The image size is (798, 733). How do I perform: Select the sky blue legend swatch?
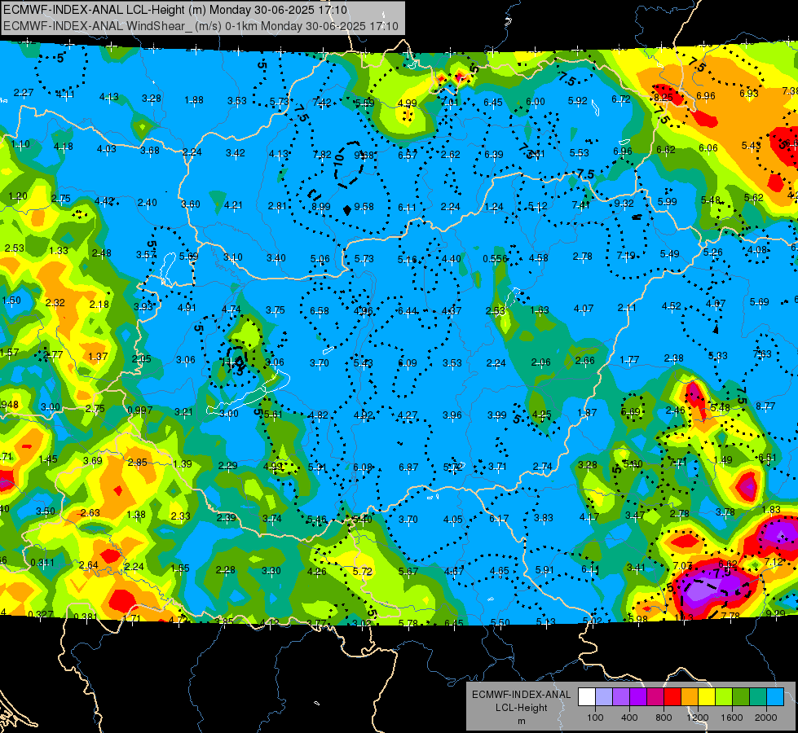pos(774,697)
